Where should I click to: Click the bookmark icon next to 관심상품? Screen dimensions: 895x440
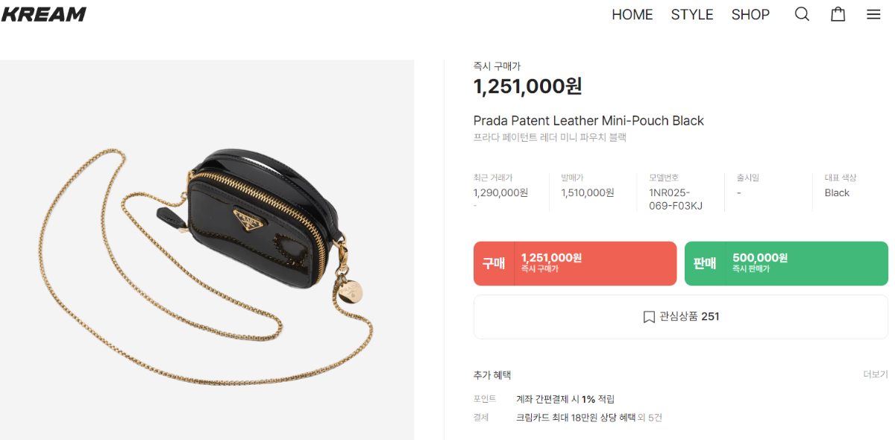point(649,317)
